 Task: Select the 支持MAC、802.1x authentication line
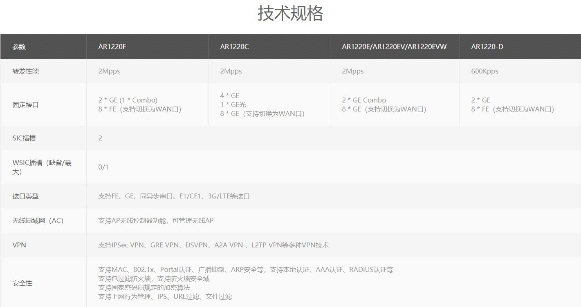tap(246, 269)
